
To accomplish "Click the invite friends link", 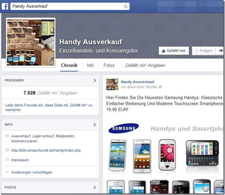I will (x=49, y=107).
